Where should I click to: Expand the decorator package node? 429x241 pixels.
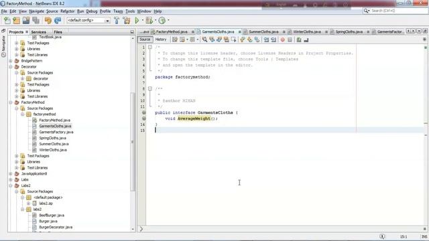pyautogui.click(x=23, y=79)
